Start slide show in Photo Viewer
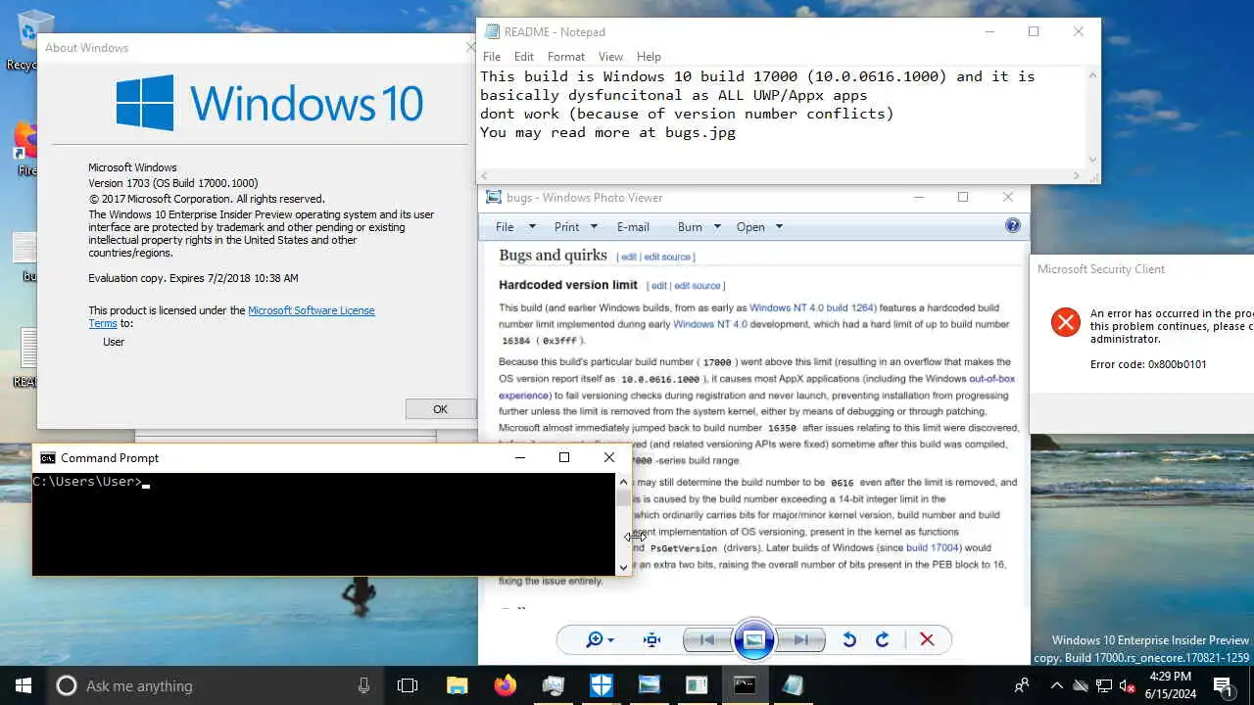Screen dimensions: 1254x705 [753, 639]
